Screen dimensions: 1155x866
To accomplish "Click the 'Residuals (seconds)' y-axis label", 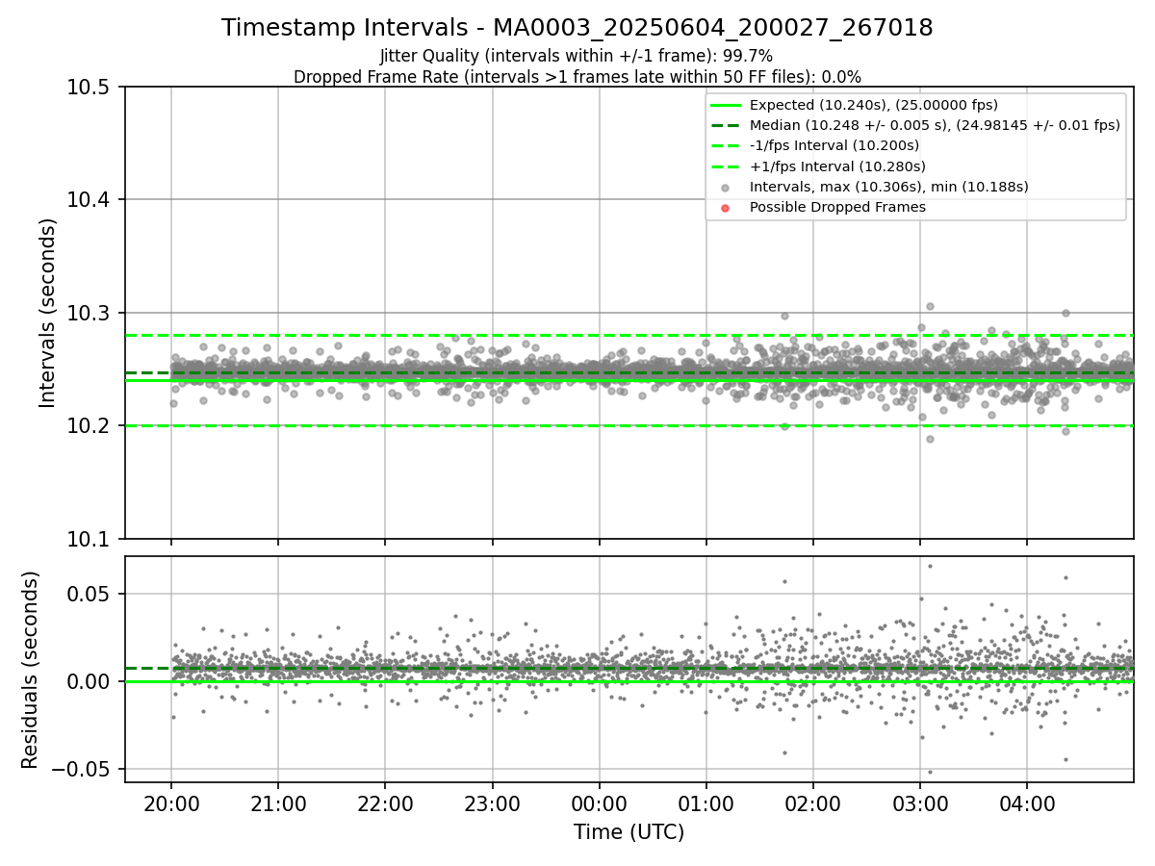I will [30, 669].
